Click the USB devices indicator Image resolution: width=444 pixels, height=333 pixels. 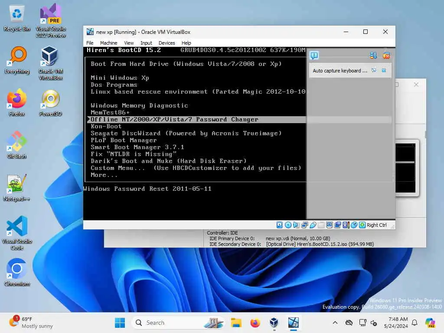[313, 225]
